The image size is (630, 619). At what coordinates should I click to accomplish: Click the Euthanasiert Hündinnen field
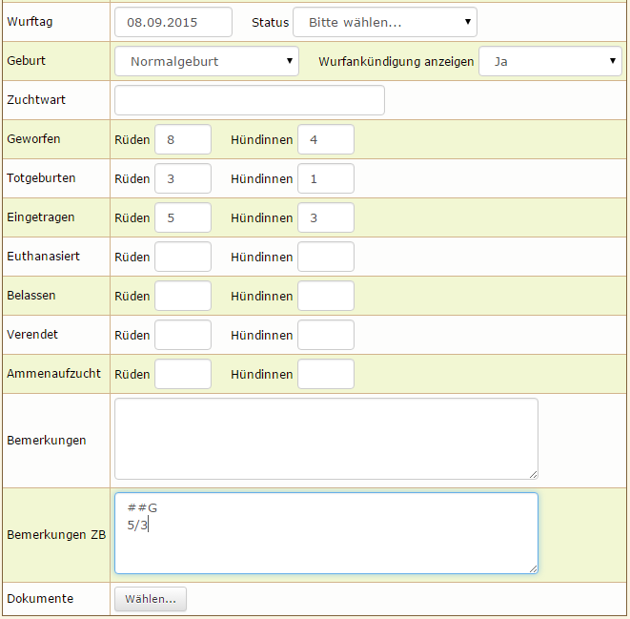coord(325,257)
